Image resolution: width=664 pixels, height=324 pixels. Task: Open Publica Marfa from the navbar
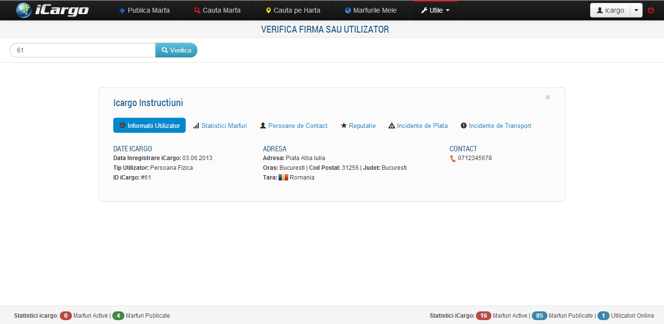pos(144,10)
